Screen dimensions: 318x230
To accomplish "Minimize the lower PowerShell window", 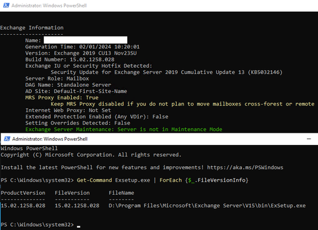I will (x=309, y=139).
